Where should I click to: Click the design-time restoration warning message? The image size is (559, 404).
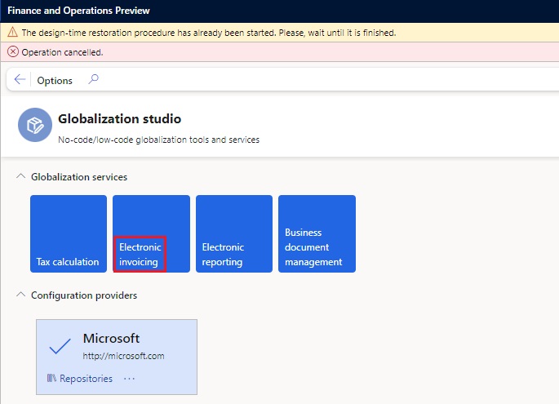209,33
